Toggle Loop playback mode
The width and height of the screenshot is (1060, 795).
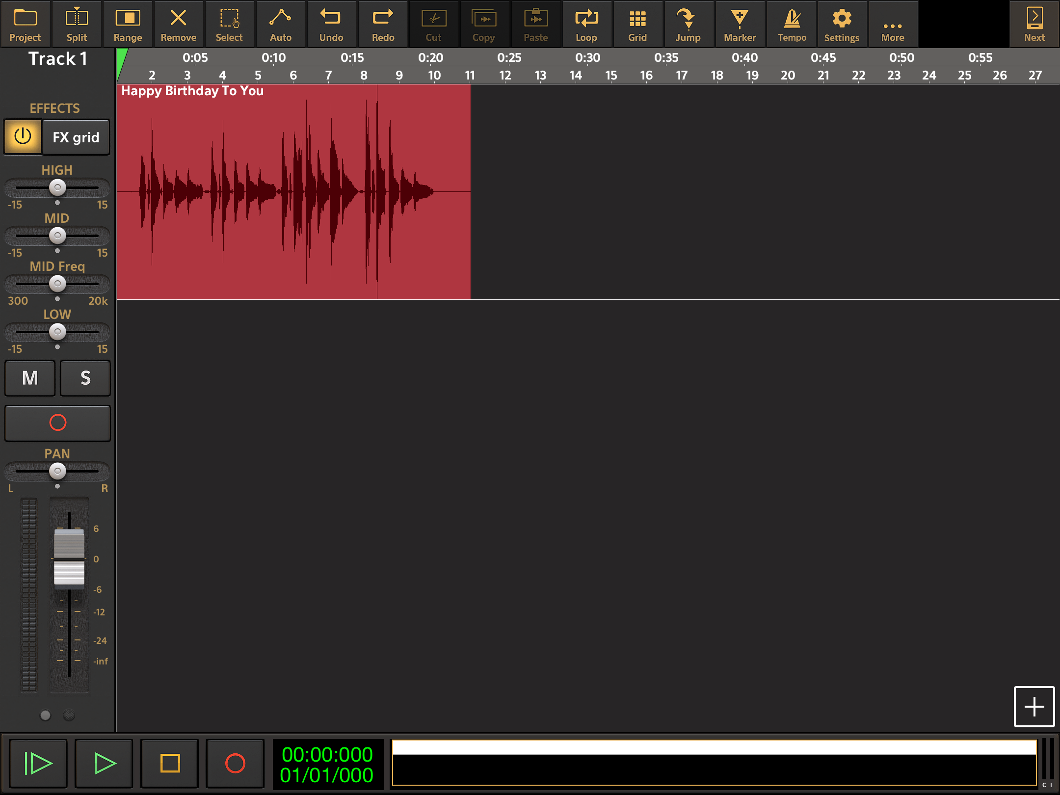[x=586, y=24]
